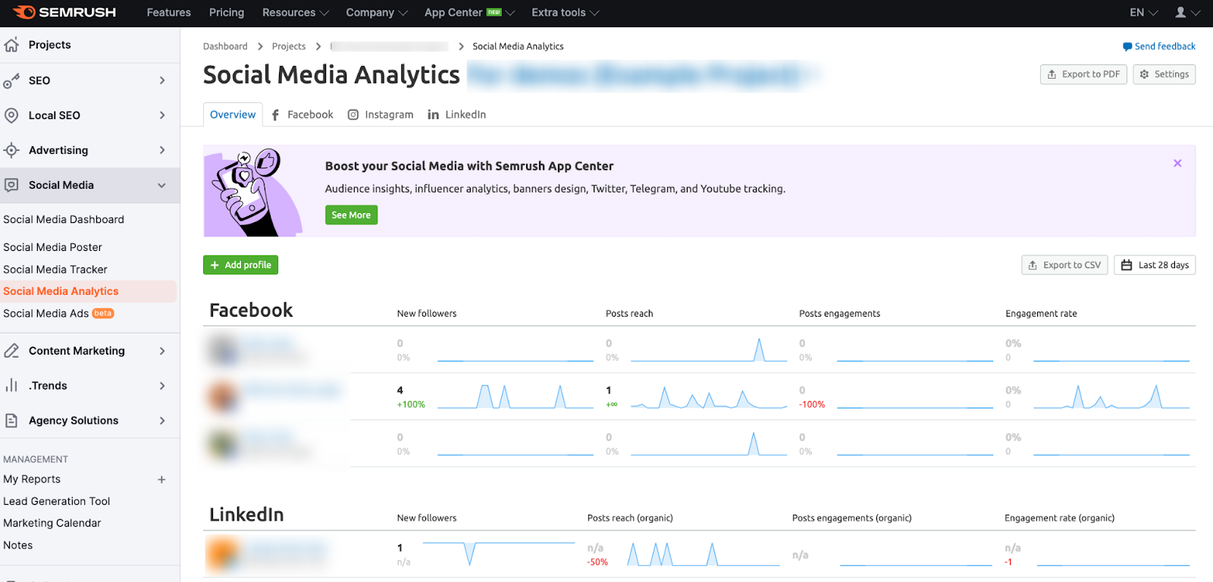Image resolution: width=1213 pixels, height=582 pixels.
Task: Expand the Local SEO sidebar section
Action: [x=162, y=115]
